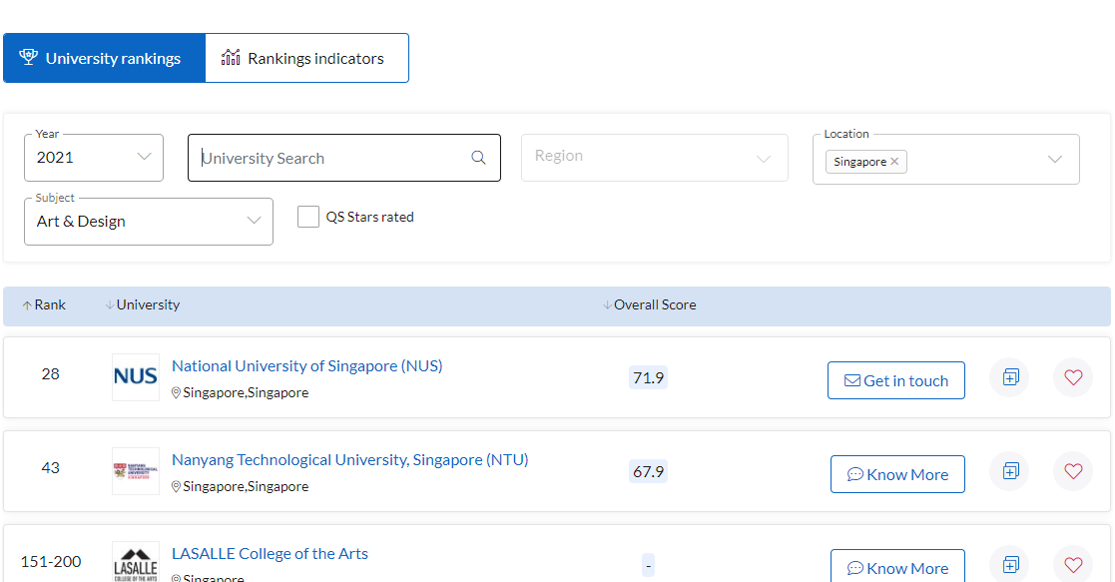Expand the Location dropdown
This screenshot has height=582, width=1115.
coord(1054,160)
